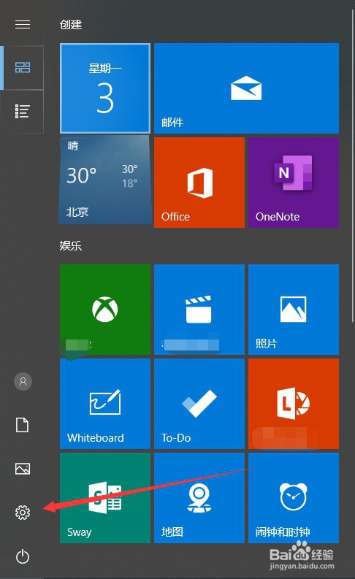Launch the To-Do tile
Viewport: 355px width, 579px height.
[199, 404]
